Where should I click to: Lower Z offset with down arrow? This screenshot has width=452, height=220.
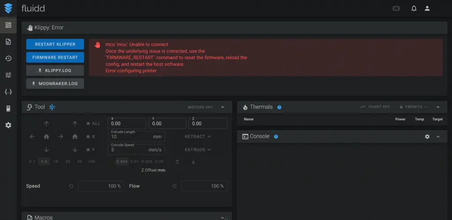193,162
